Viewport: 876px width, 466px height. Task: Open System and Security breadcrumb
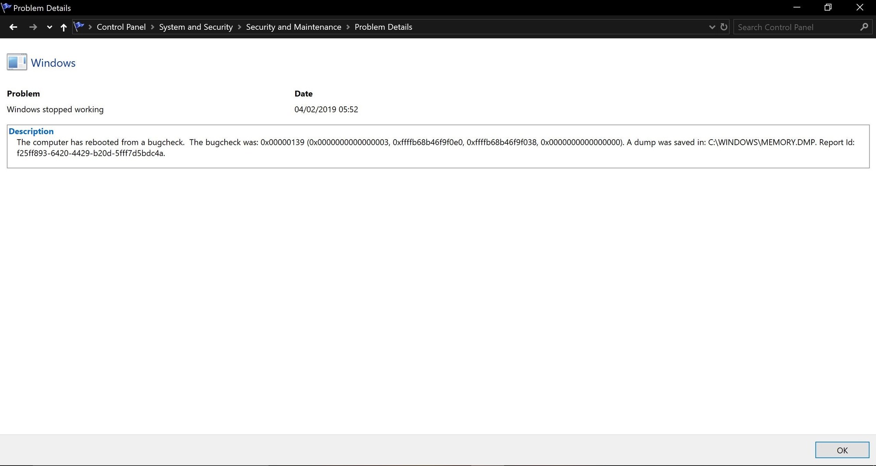point(196,27)
